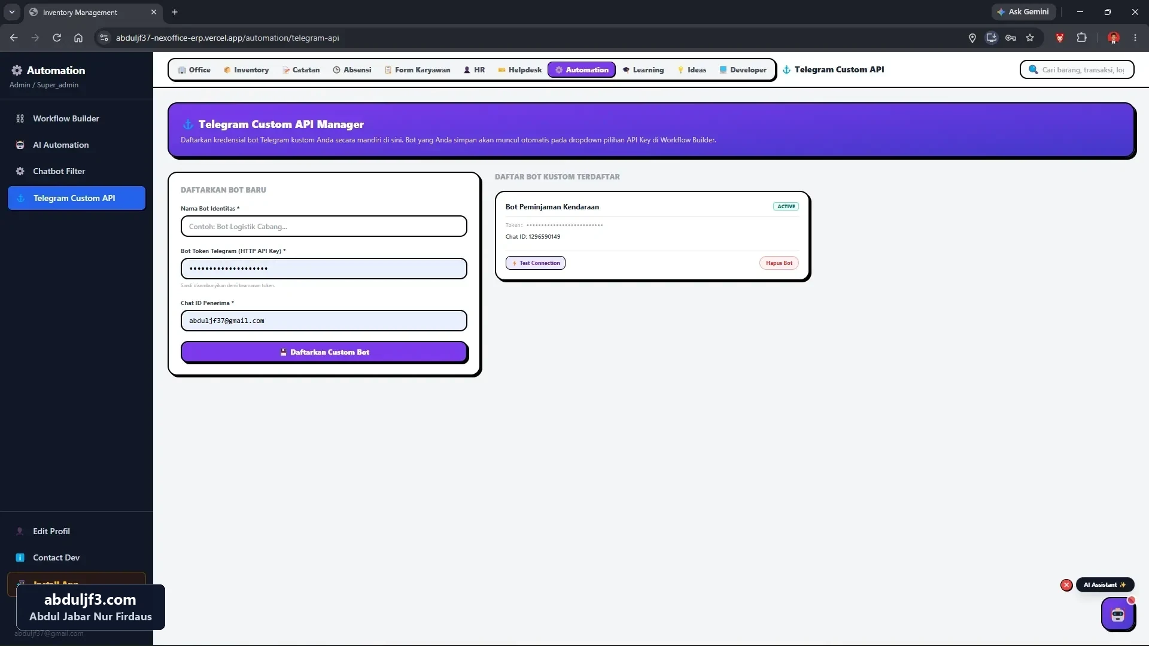Open the password manager key icon
The height and width of the screenshot is (646, 1149).
pos(1011,38)
